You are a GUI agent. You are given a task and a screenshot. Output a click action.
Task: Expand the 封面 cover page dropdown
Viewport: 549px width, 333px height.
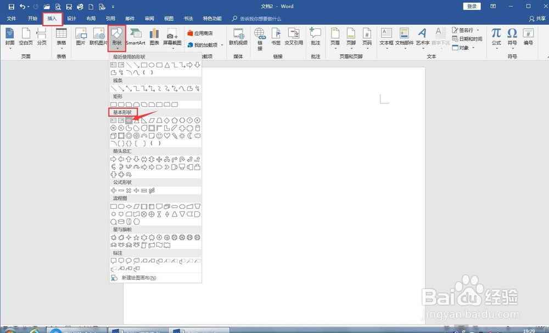(10, 48)
